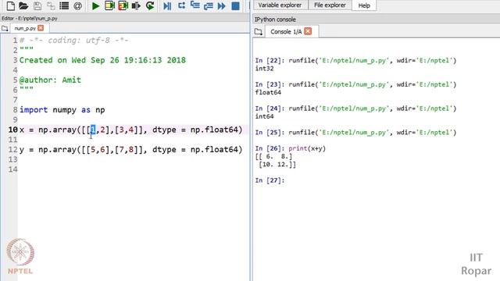Click the 'int32' console output
Image resolution: width=500 pixels, height=281 pixels.
point(264,69)
